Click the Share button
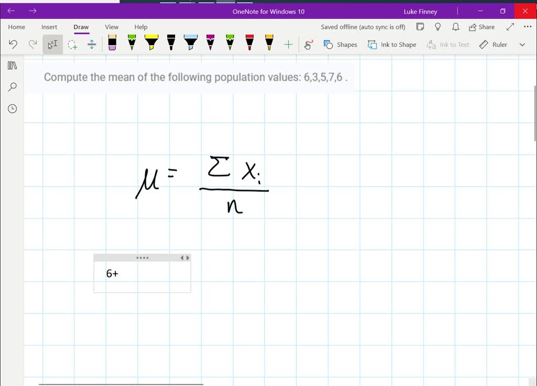Viewport: 537px width, 386px height. tap(481, 27)
